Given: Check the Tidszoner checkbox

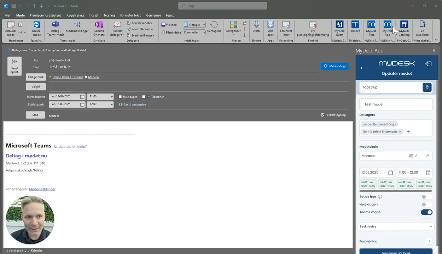Looking at the screenshot, I should point(144,97).
